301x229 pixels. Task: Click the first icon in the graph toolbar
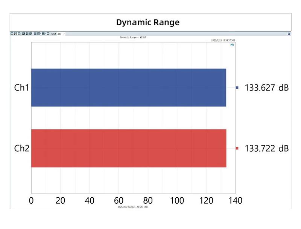click(x=12, y=34)
